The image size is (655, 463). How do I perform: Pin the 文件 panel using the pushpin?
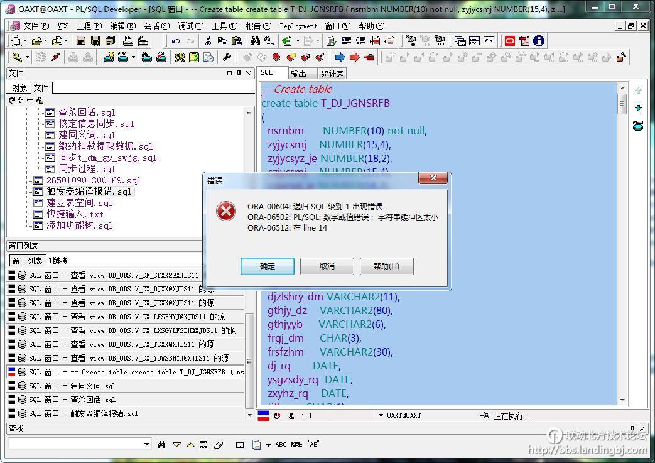pyautogui.click(x=239, y=74)
